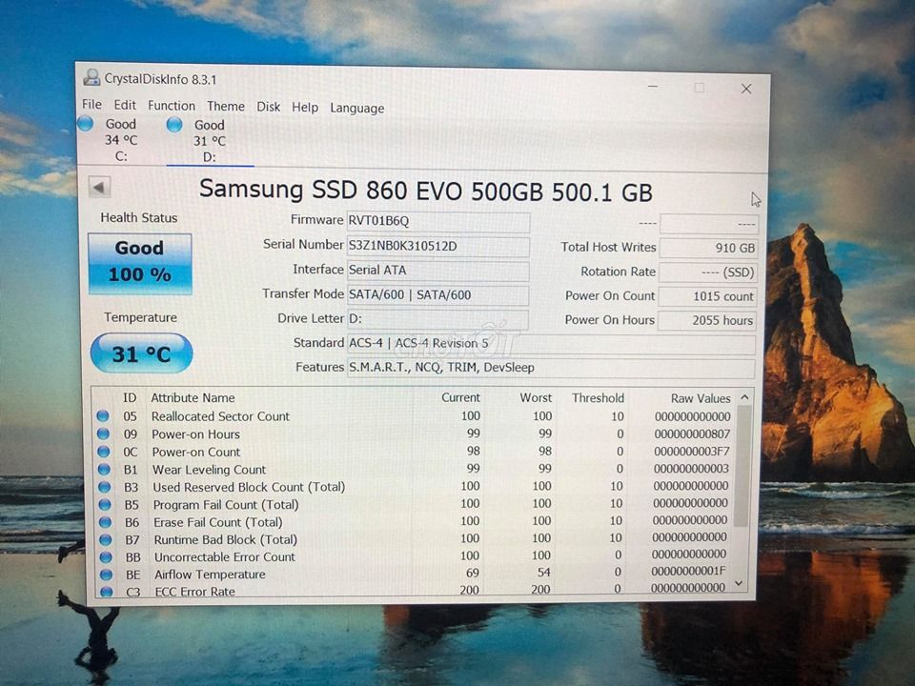
Task: Select the Airflow Temperature row
Action: [x=415, y=574]
